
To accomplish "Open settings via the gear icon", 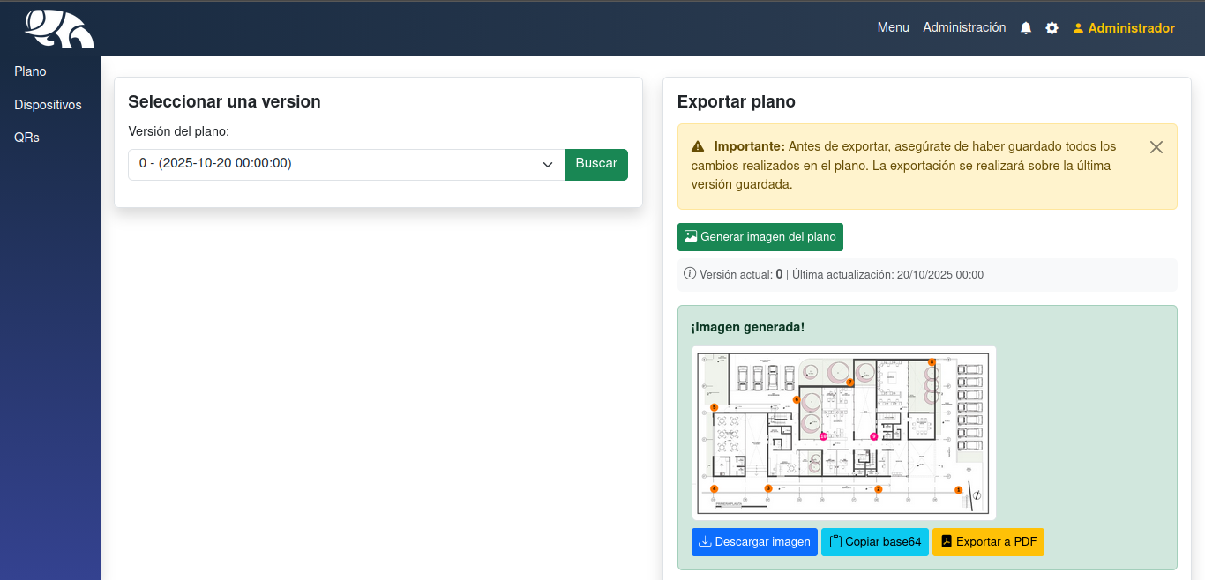I will [x=1052, y=28].
